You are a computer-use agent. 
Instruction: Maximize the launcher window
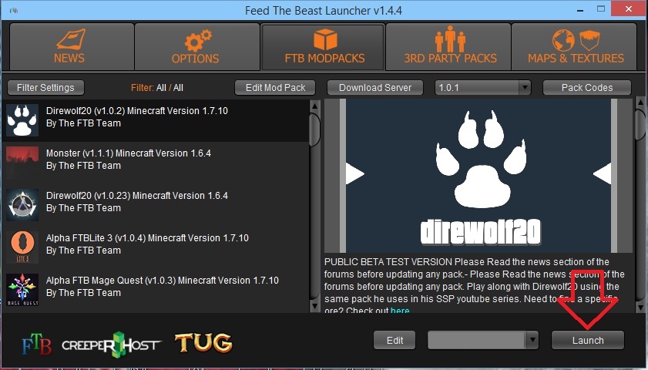tap(601, 8)
